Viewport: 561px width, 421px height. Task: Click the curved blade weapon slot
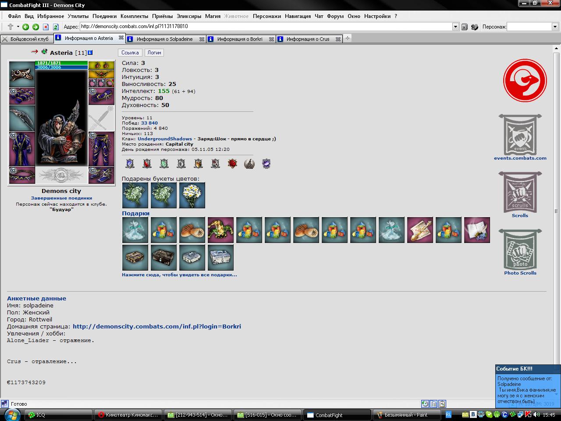[x=21, y=118]
